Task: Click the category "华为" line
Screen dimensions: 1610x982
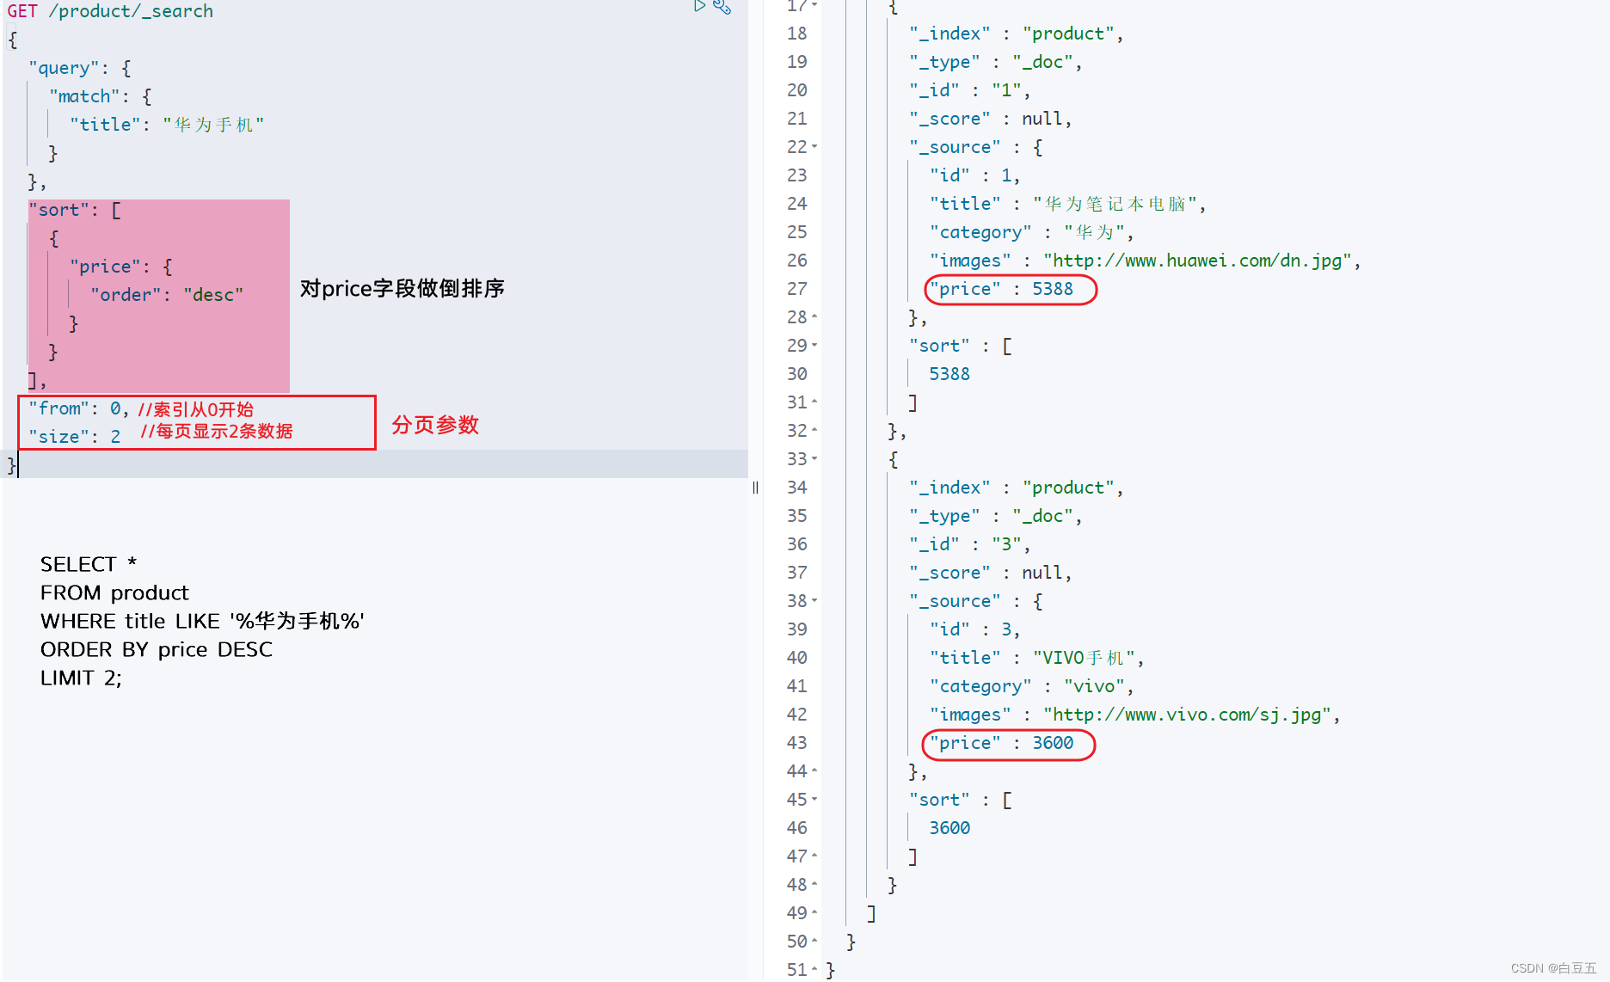Action: (x=1031, y=232)
